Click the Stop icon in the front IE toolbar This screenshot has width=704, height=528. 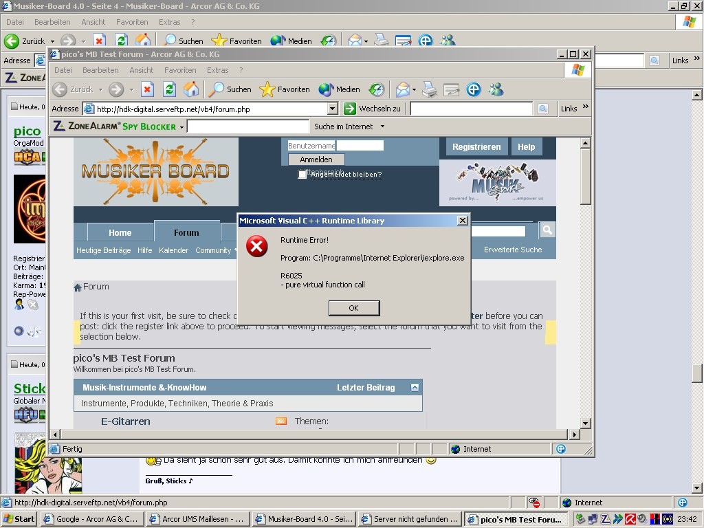coord(147,89)
